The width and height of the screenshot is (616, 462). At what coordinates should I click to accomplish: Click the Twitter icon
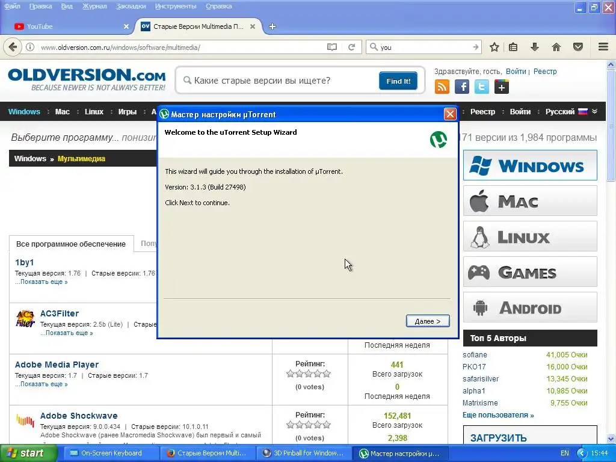pyautogui.click(x=482, y=87)
